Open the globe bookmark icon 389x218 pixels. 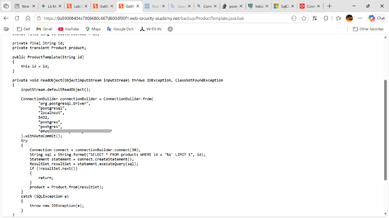pyautogui.click(x=170, y=29)
